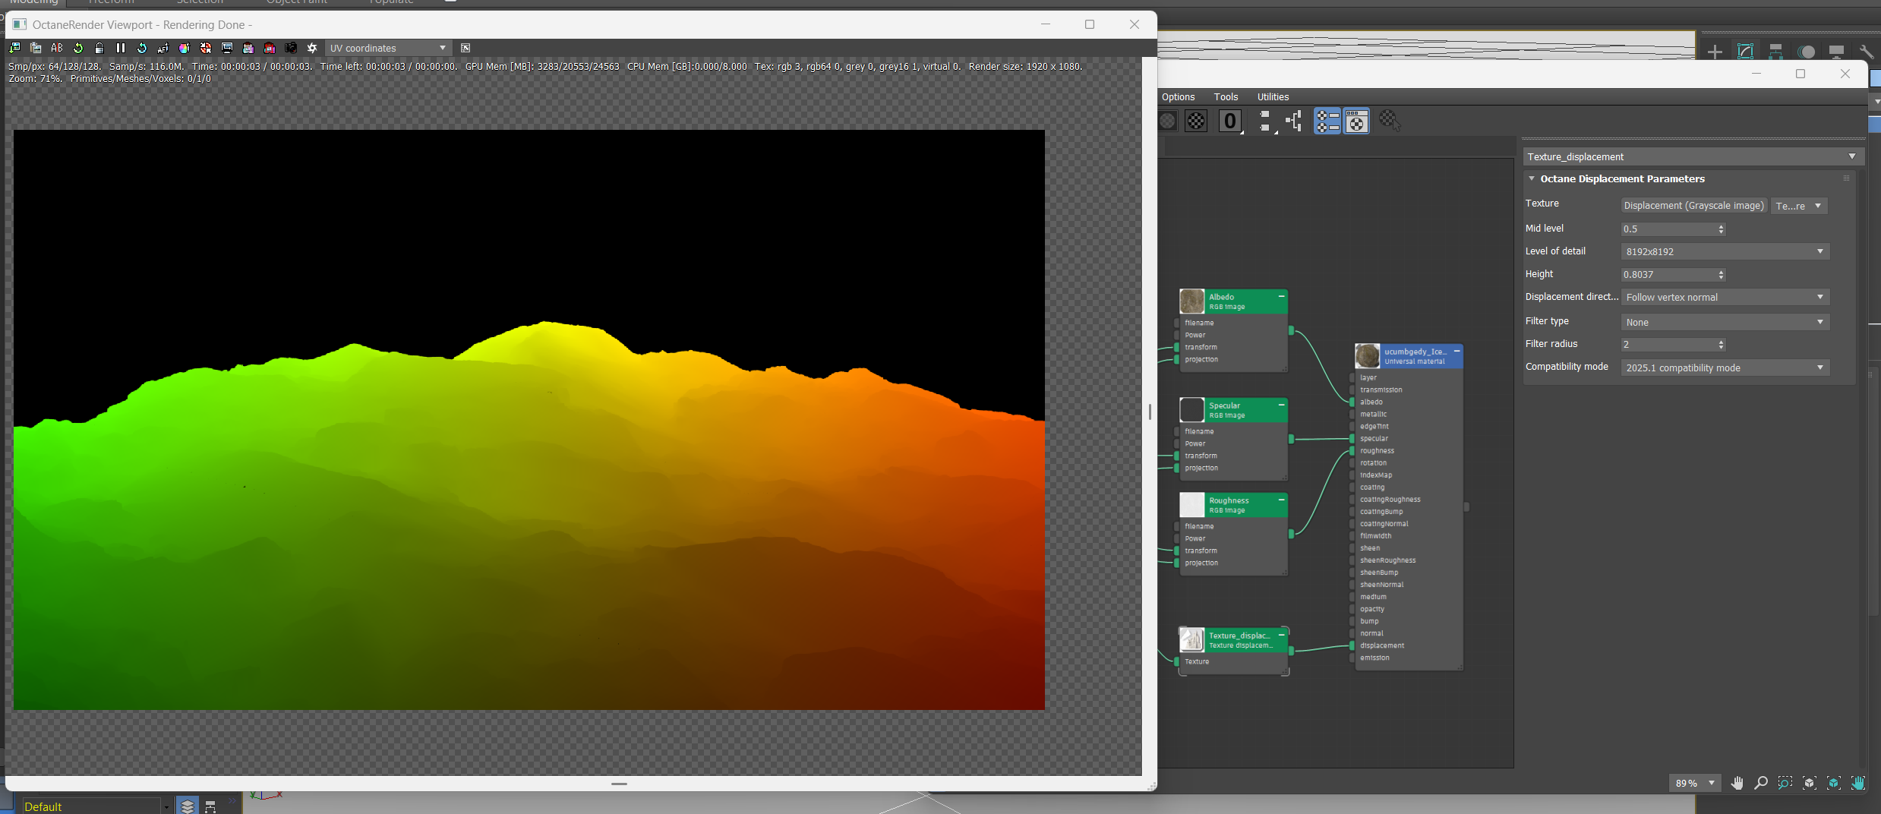The height and width of the screenshot is (814, 1881).
Task: Click the select by material icon
Action: 1390,121
